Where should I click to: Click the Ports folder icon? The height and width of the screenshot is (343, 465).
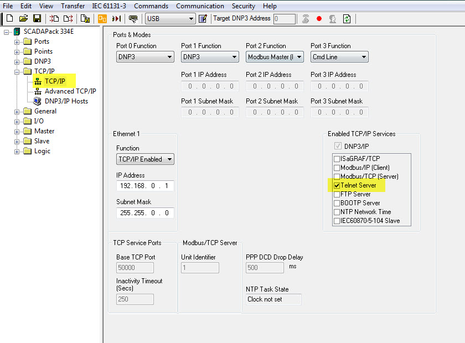(28, 41)
